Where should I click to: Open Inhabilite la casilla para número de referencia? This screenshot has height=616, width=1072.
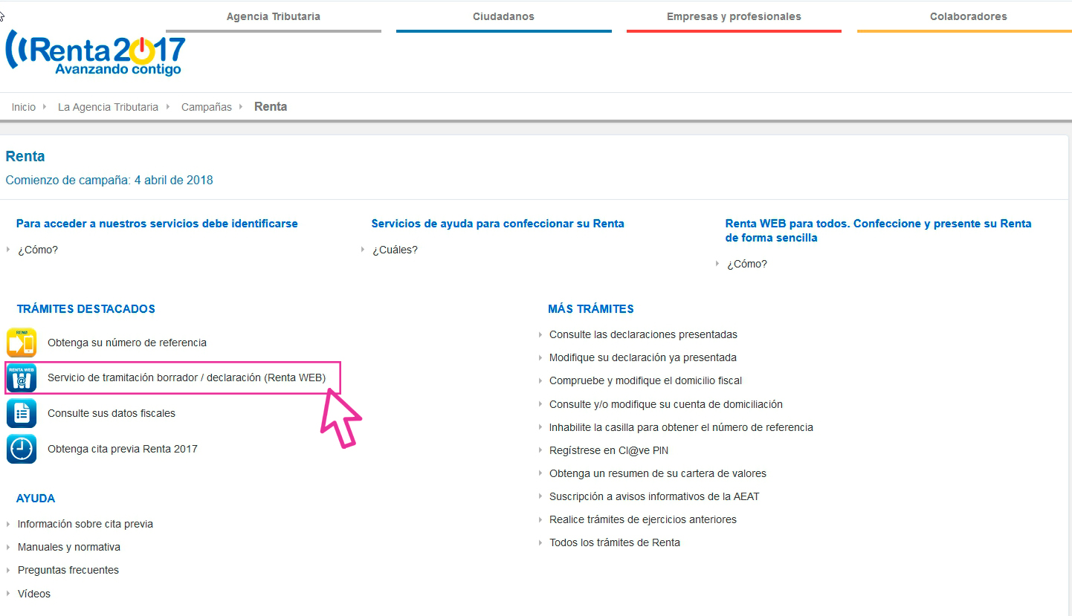tap(681, 427)
